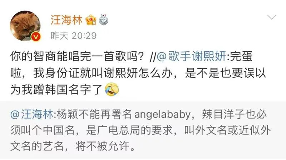Click the silver 答 medal badge
Screen dimensions: 286x160
[104, 20]
